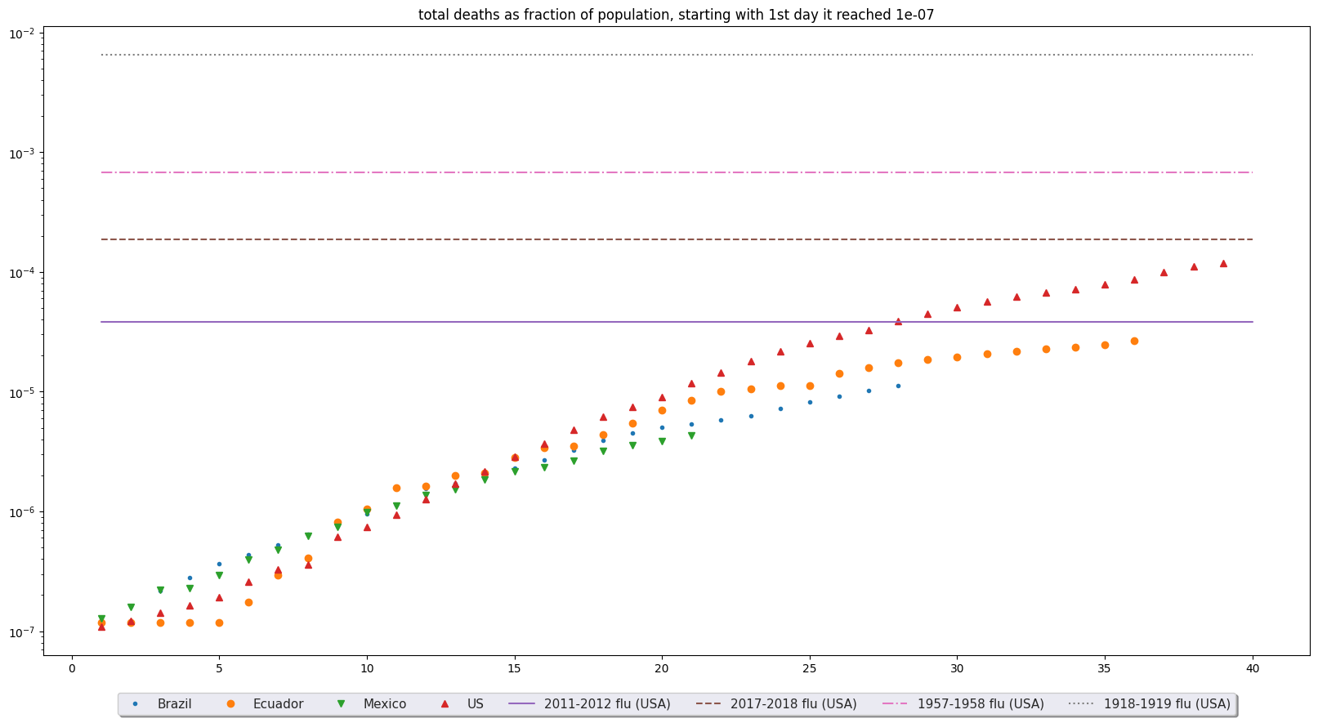Click the purple solid line sample in legend
The height and width of the screenshot is (723, 1318).
pos(522,703)
